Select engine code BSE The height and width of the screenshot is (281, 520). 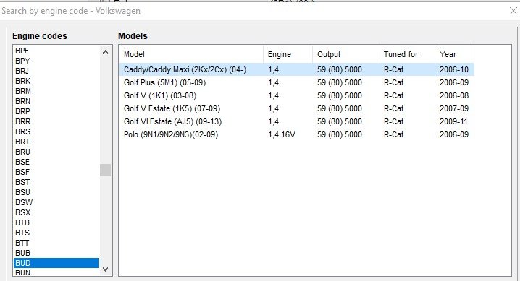coord(56,162)
